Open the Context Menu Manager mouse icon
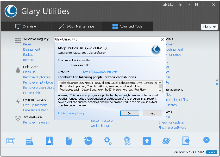 [69, 141]
